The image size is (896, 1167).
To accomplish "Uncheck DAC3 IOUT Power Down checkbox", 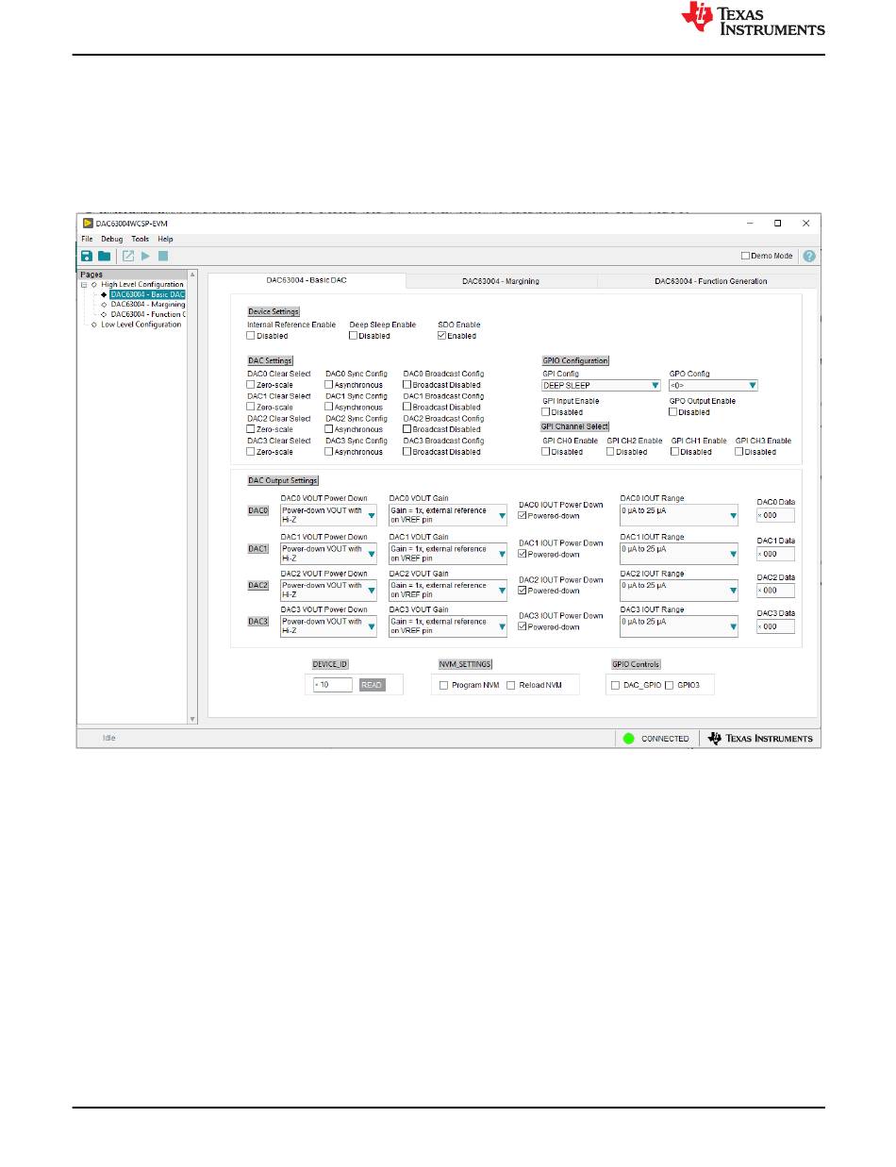I will point(523,626).
